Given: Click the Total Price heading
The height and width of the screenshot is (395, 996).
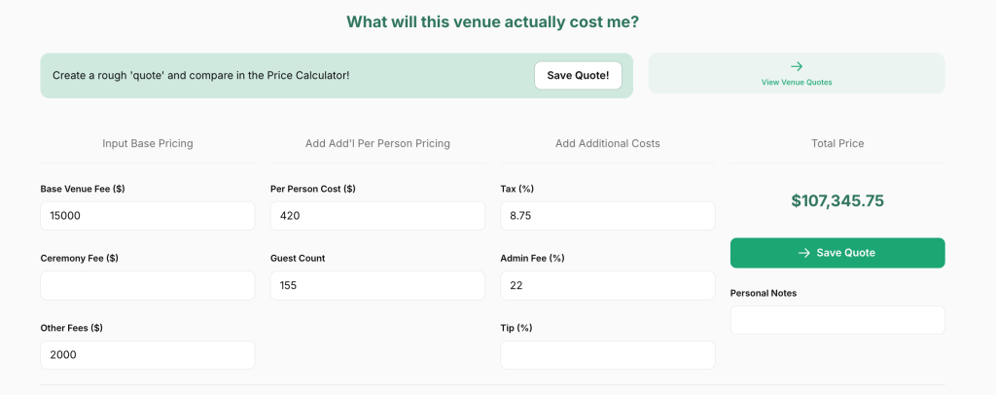Looking at the screenshot, I should coord(837,144).
